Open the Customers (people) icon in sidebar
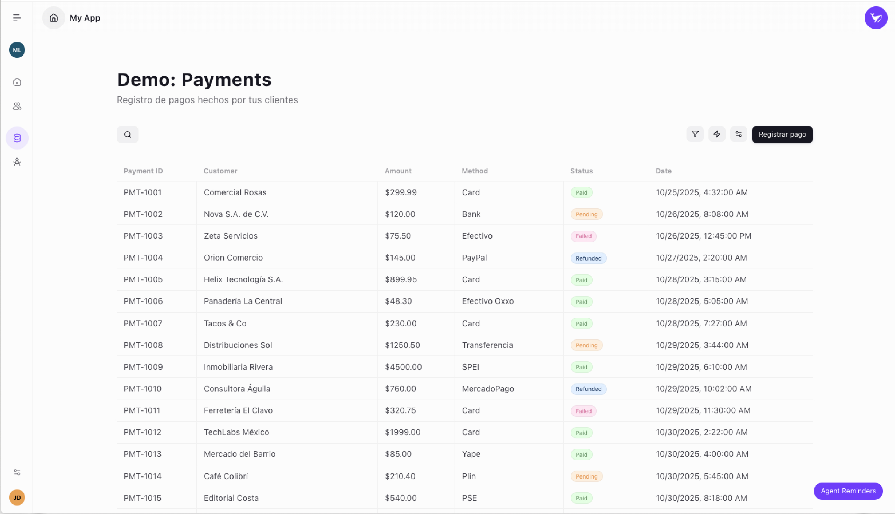This screenshot has width=895, height=514. (x=17, y=106)
